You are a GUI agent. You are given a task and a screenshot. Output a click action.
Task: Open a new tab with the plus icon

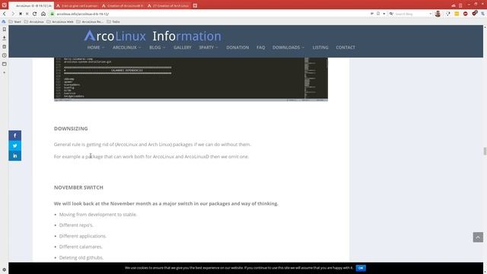[195, 5]
